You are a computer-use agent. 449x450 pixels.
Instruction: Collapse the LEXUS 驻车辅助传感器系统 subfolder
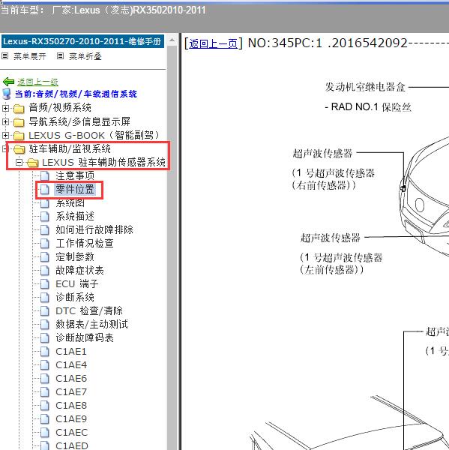click(19, 163)
